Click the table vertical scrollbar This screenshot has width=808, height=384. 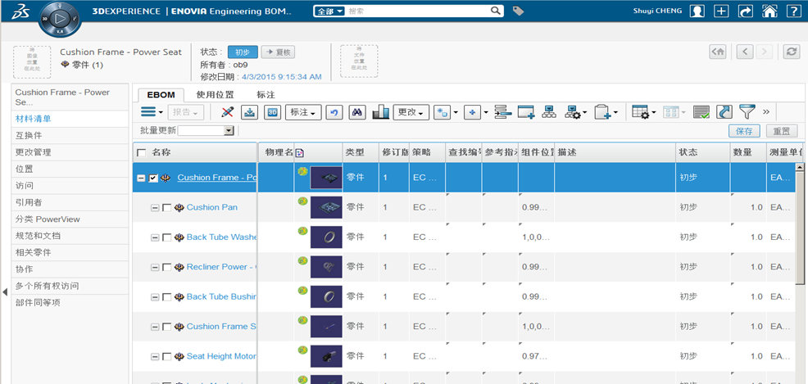pyautogui.click(x=800, y=228)
